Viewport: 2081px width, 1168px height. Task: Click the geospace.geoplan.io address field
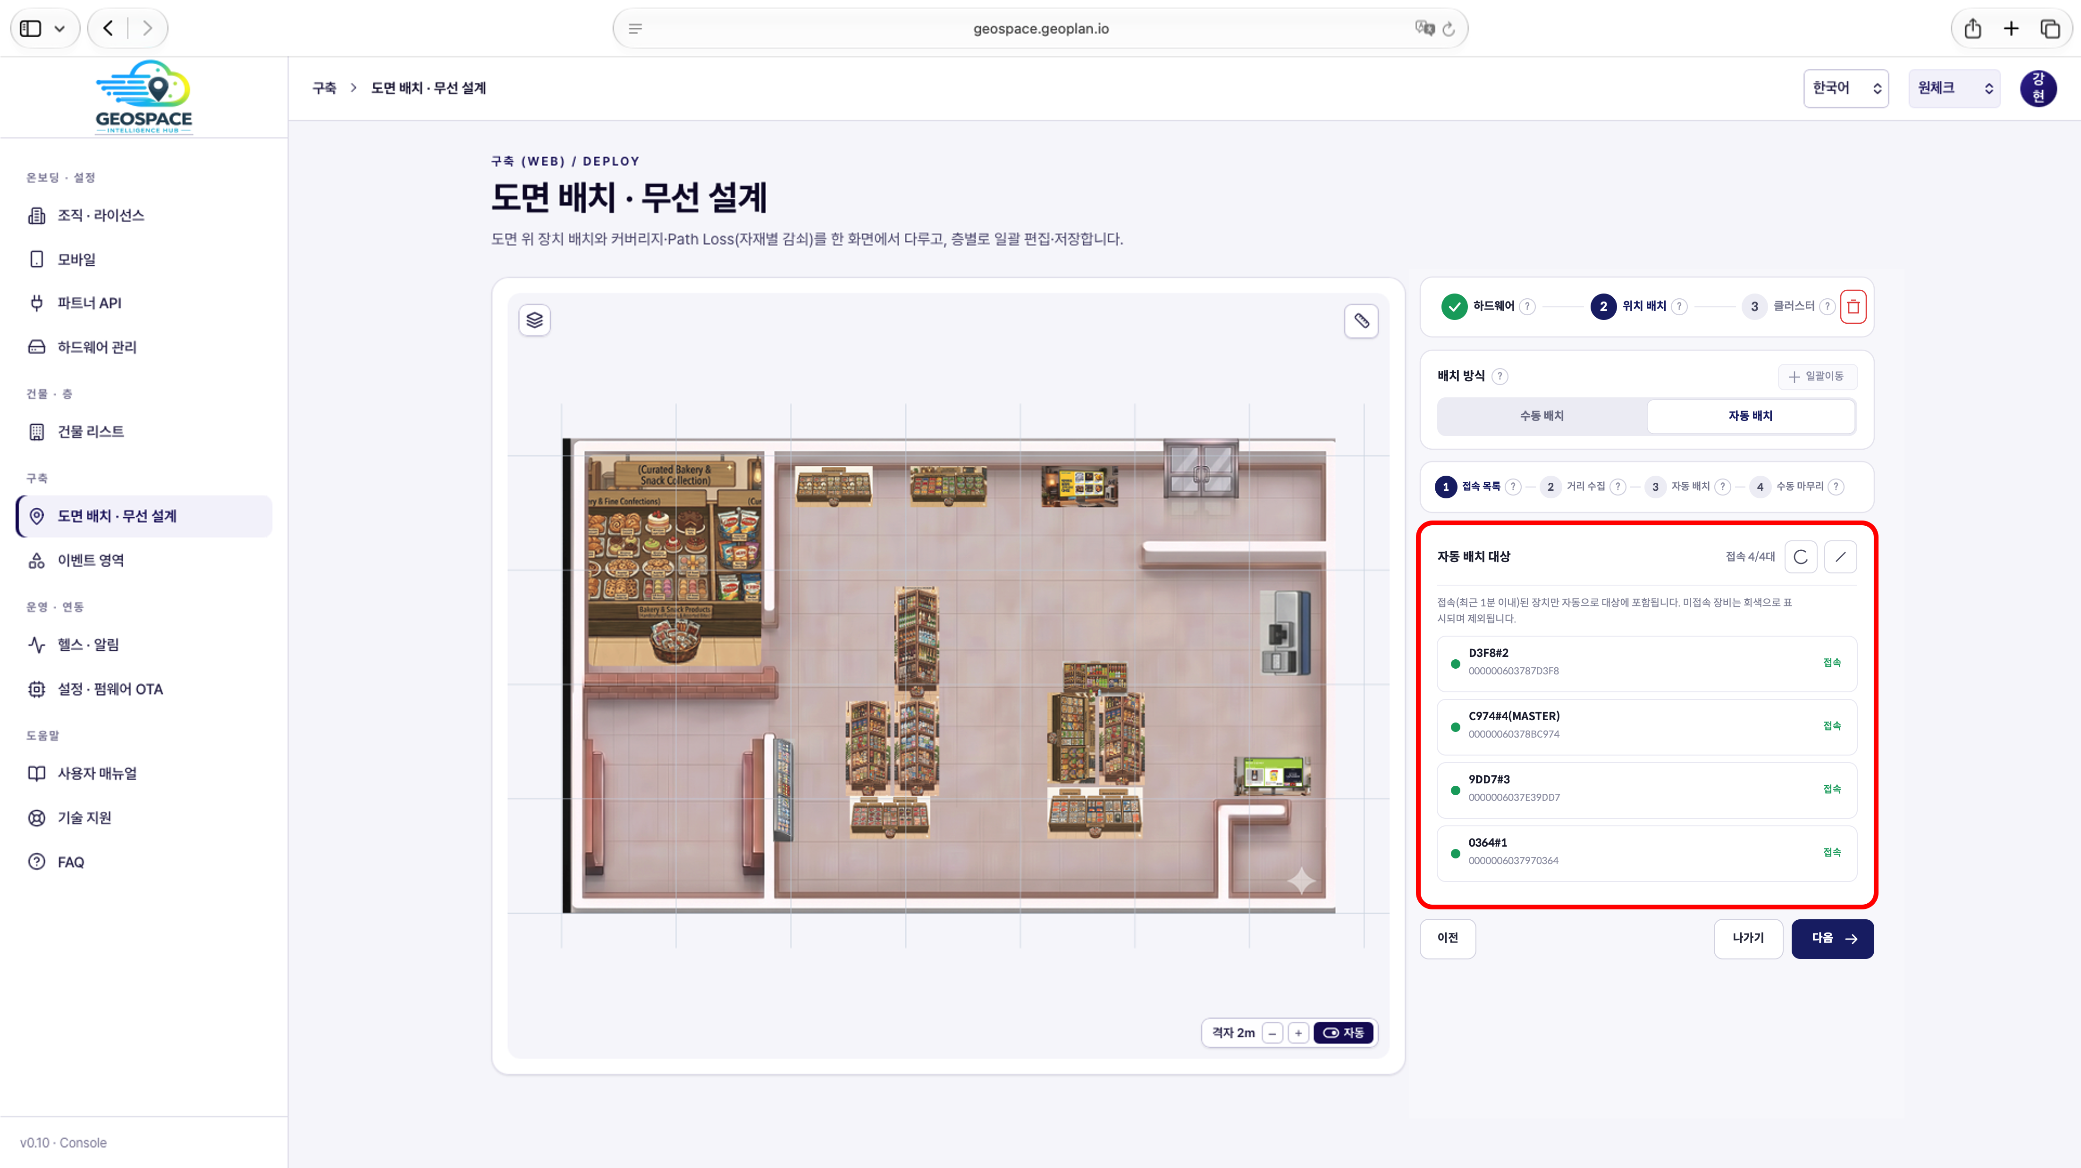[1040, 29]
